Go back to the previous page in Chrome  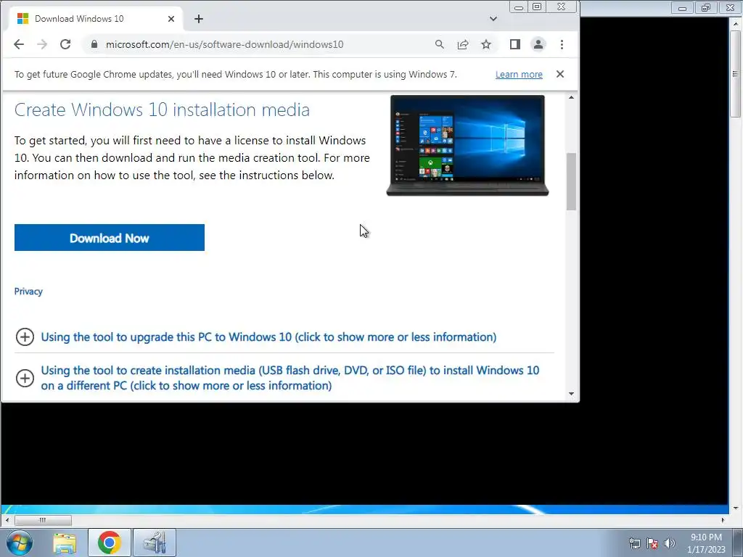[18, 44]
